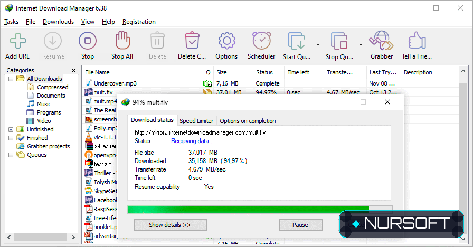Select Undercover.mp3 file row
The height and width of the screenshot is (247, 473).
pyautogui.click(x=270, y=83)
